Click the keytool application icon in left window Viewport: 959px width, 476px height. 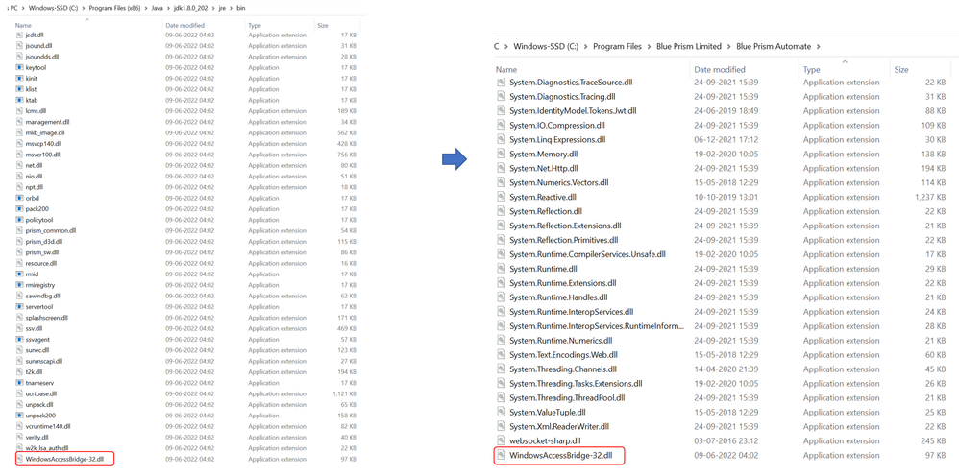coord(19,67)
